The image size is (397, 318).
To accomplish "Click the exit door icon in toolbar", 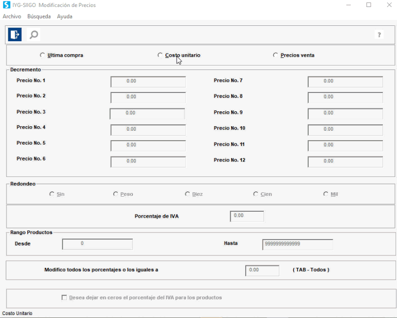I will [x=15, y=34].
